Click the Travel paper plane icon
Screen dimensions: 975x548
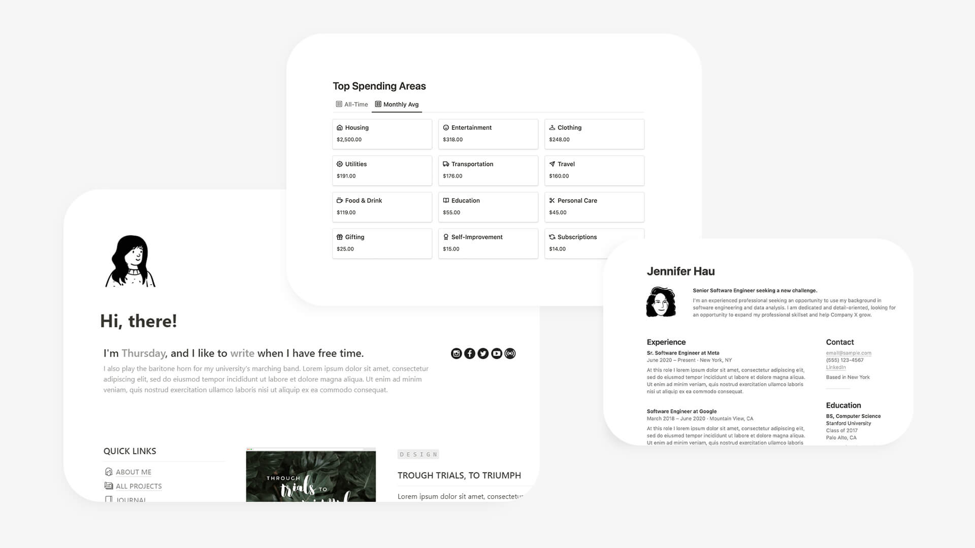[552, 164]
